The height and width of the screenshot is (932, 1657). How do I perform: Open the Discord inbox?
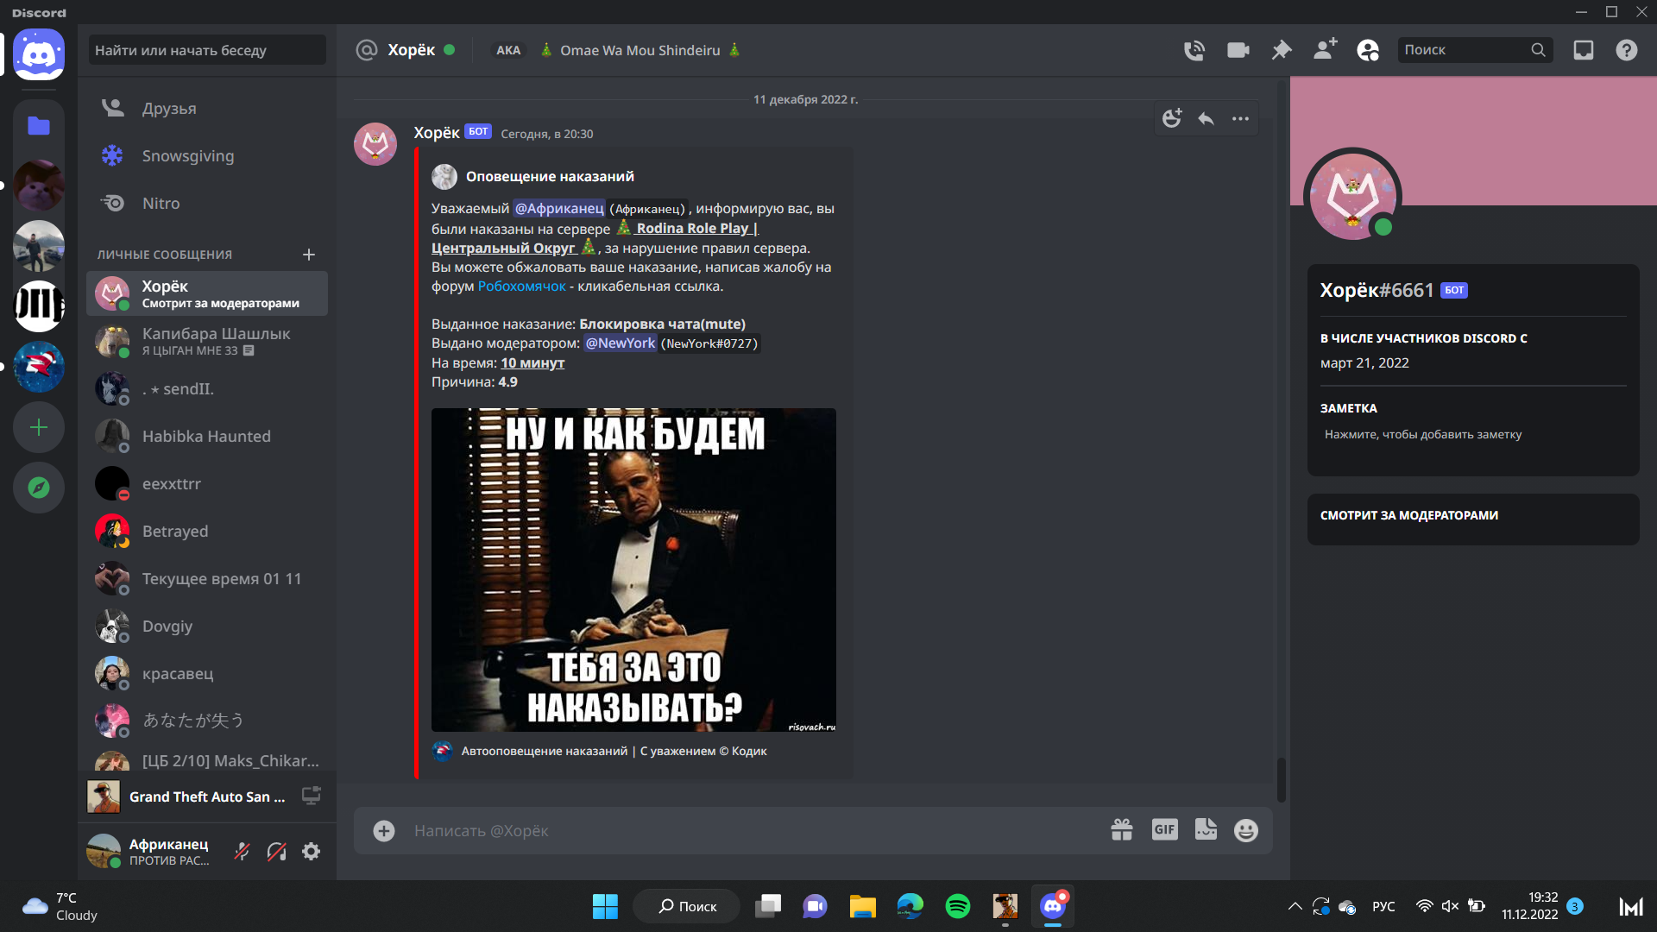1583,50
